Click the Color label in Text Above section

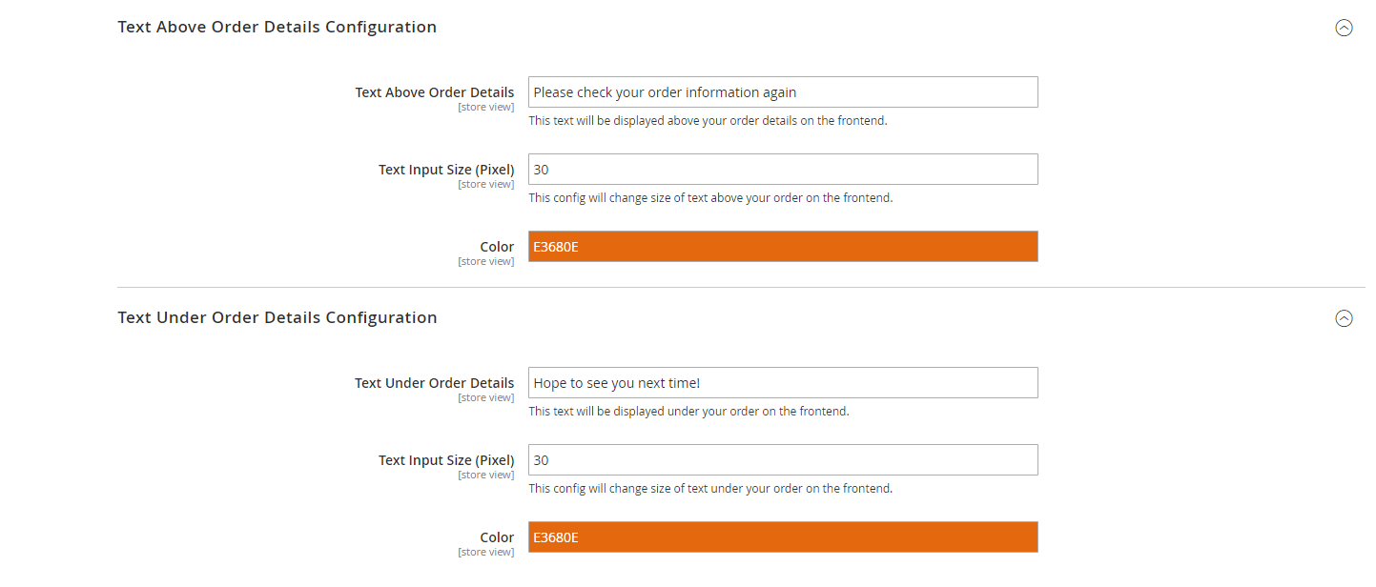point(497,247)
